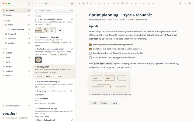Insert a link
The width and height of the screenshot is (194, 121).
point(148,3)
